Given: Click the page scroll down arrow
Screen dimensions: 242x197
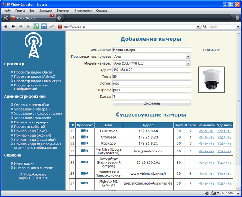Looking at the screenshot, I should tap(239, 188).
